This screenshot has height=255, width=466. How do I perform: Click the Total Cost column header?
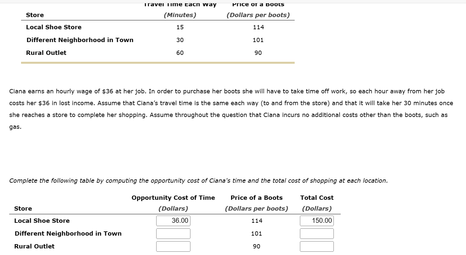(316, 197)
